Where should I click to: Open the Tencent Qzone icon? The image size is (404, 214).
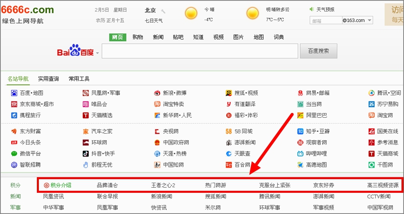point(371,93)
